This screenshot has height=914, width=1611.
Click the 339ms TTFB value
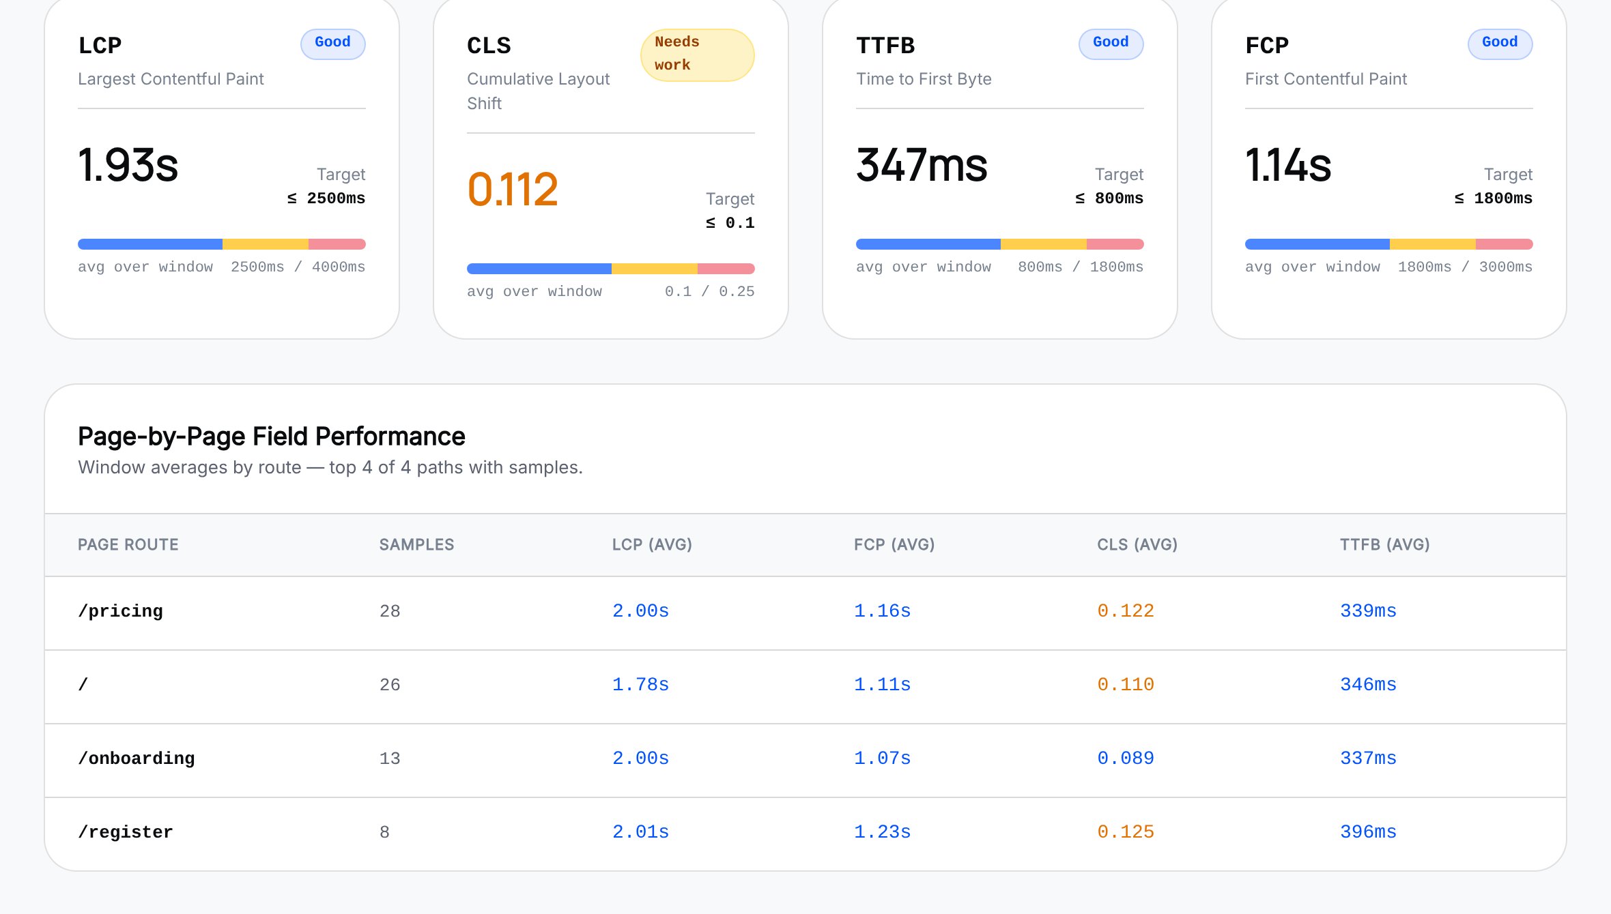click(x=1369, y=611)
